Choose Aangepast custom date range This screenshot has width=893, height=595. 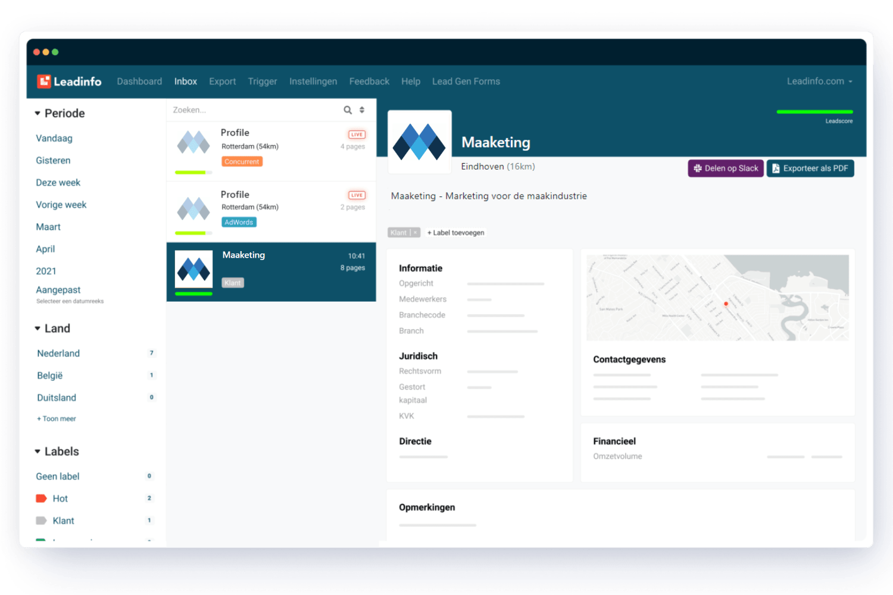point(58,290)
